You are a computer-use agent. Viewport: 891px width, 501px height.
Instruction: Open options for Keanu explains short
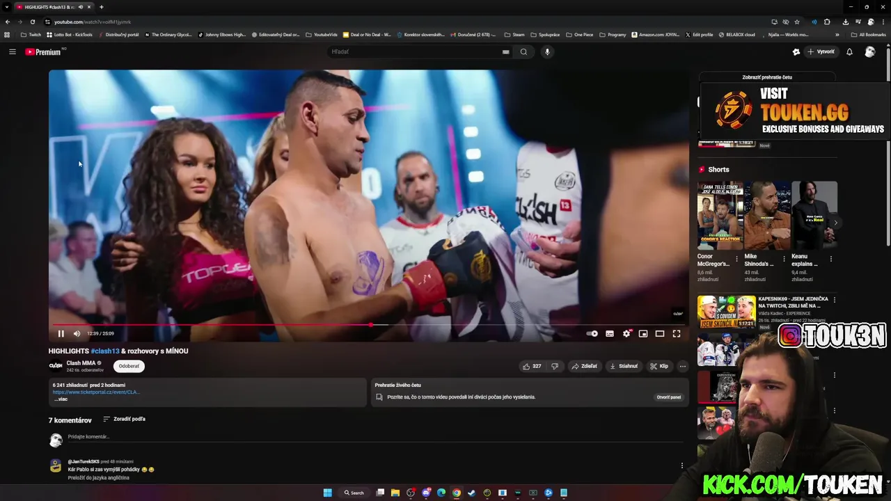pyautogui.click(x=830, y=259)
